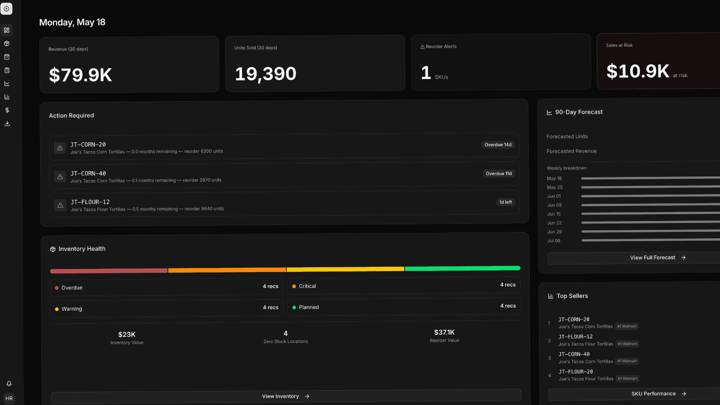Click the Monday, May 18 heading
This screenshot has width=720, height=405.
(x=72, y=22)
